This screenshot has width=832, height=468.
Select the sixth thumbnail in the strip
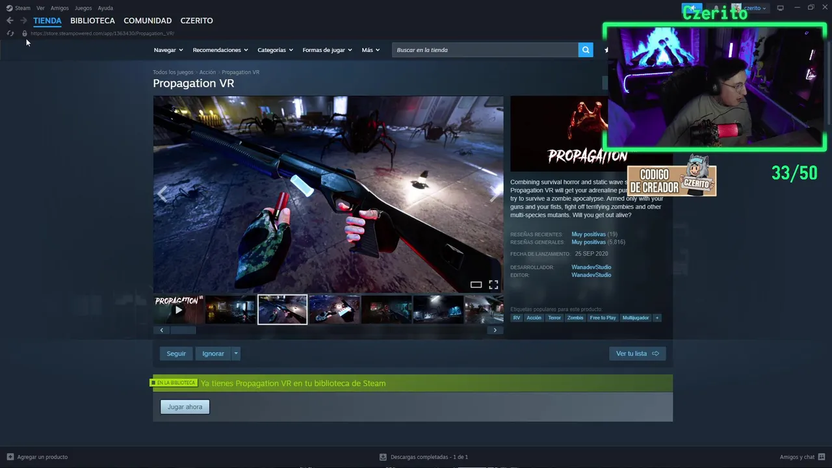(438, 309)
